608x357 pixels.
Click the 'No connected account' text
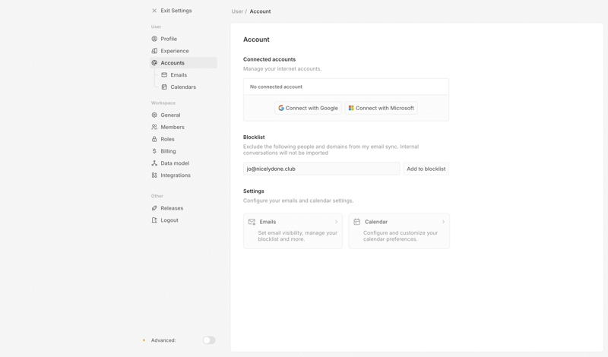tap(276, 87)
